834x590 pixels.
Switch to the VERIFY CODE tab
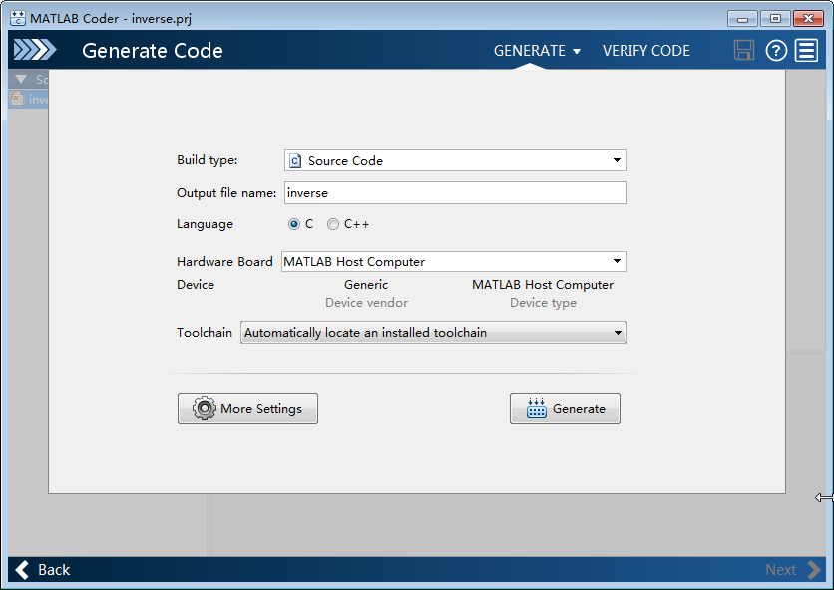(x=646, y=51)
